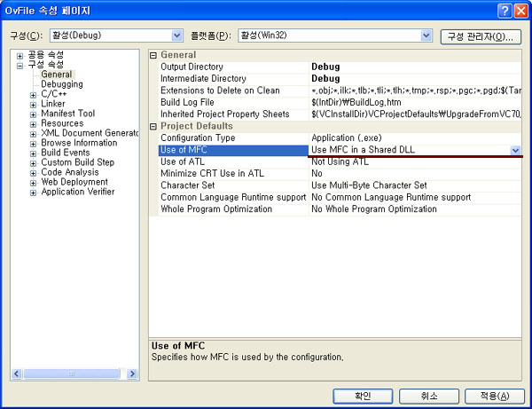Click the help question mark icon
The height and width of the screenshot is (409, 532).
(x=504, y=10)
